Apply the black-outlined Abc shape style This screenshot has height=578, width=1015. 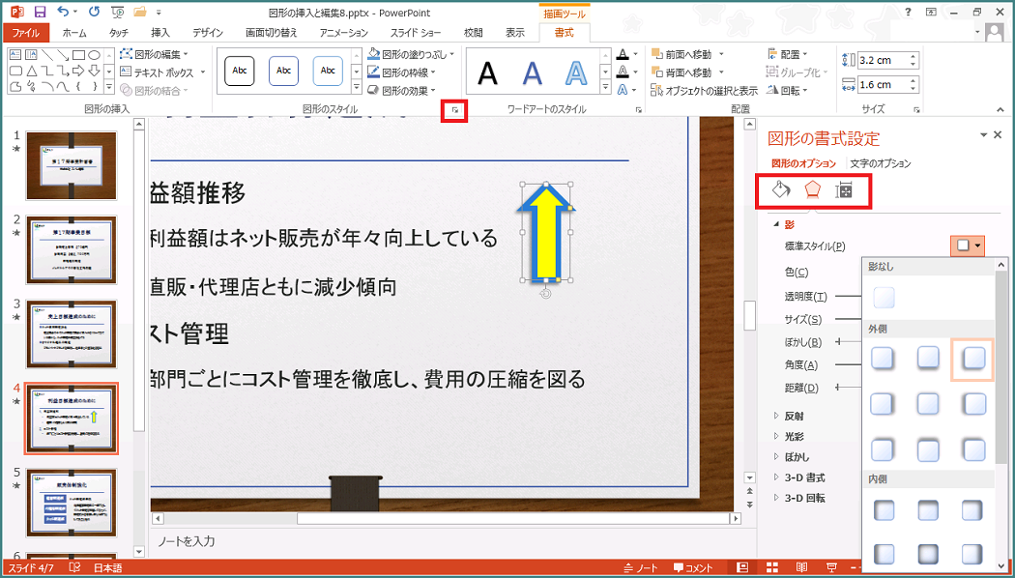click(x=240, y=72)
